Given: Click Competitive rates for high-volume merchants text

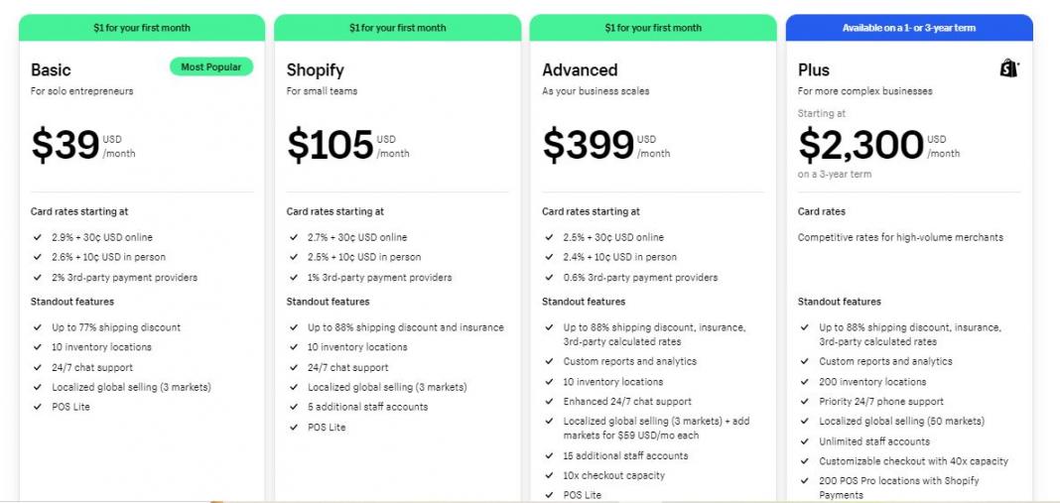Looking at the screenshot, I should tap(900, 237).
